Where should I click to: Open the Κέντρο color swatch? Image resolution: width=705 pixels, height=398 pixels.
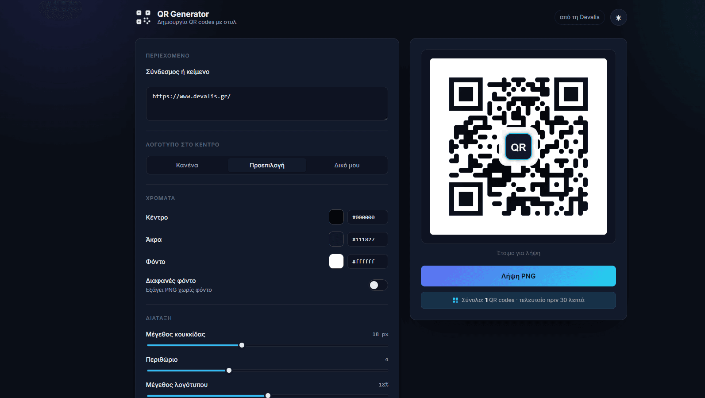(x=336, y=217)
